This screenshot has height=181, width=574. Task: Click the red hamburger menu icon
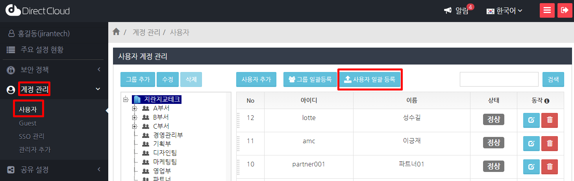[x=547, y=11]
